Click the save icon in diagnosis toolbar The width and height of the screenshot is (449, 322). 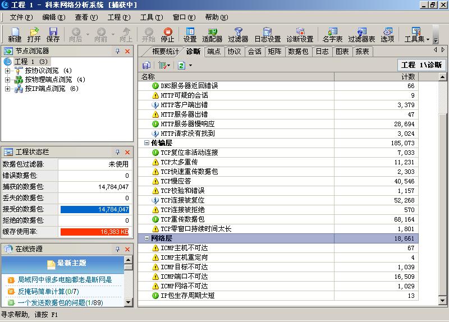[x=146, y=66]
